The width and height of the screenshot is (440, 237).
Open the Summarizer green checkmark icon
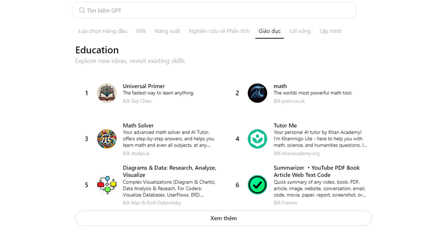click(257, 185)
